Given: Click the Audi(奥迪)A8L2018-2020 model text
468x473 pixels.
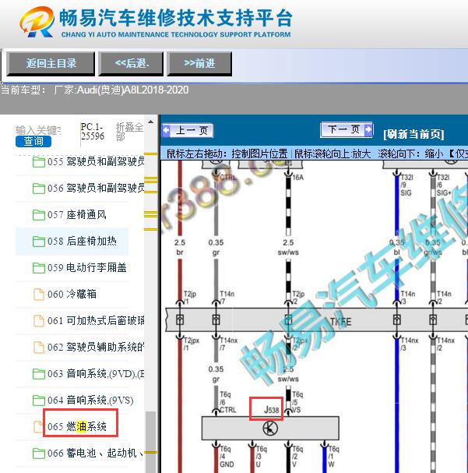Looking at the screenshot, I should click(x=133, y=90).
